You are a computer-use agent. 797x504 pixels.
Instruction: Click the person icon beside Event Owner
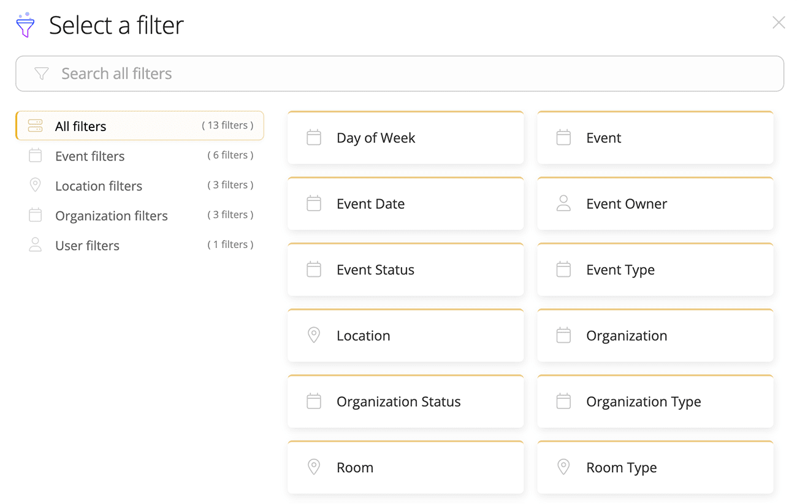point(563,203)
